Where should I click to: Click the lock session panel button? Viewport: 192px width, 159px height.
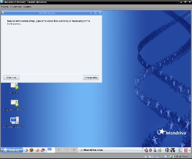pyautogui.click(x=180, y=150)
